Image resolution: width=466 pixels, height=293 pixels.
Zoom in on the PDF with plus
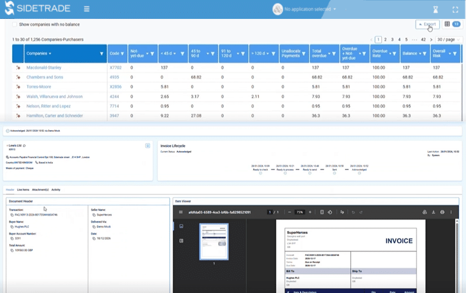[x=310, y=212]
